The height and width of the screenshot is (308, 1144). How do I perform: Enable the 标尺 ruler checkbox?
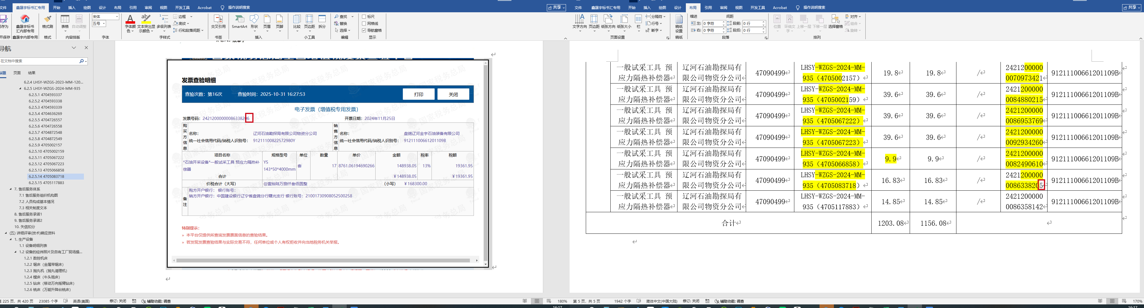coord(364,17)
